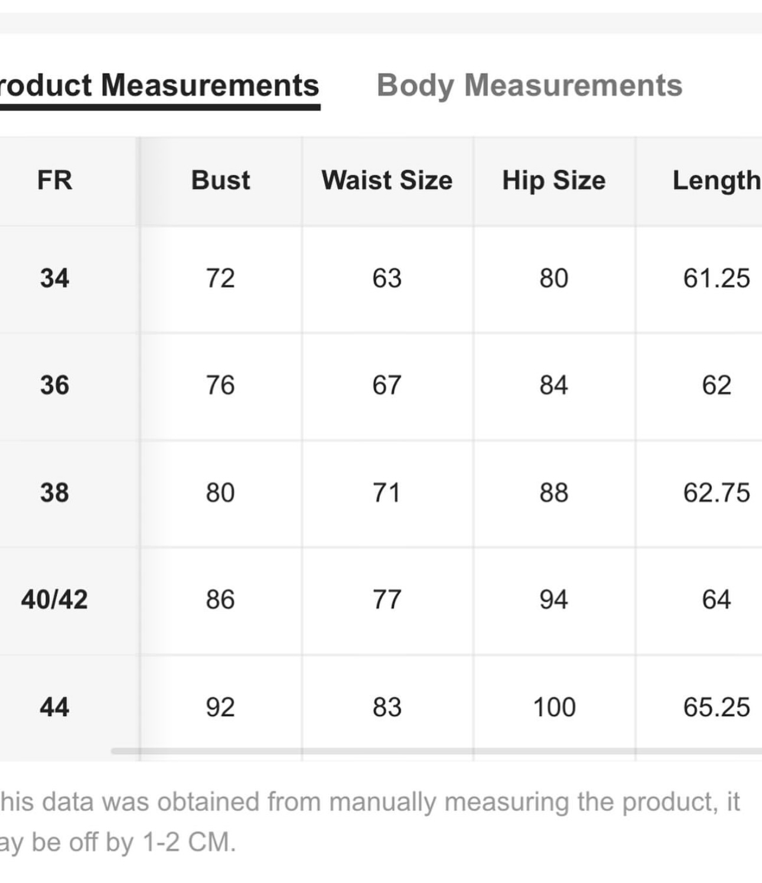The width and height of the screenshot is (762, 883).
Task: Select the size 44 row label
Action: coord(54,707)
